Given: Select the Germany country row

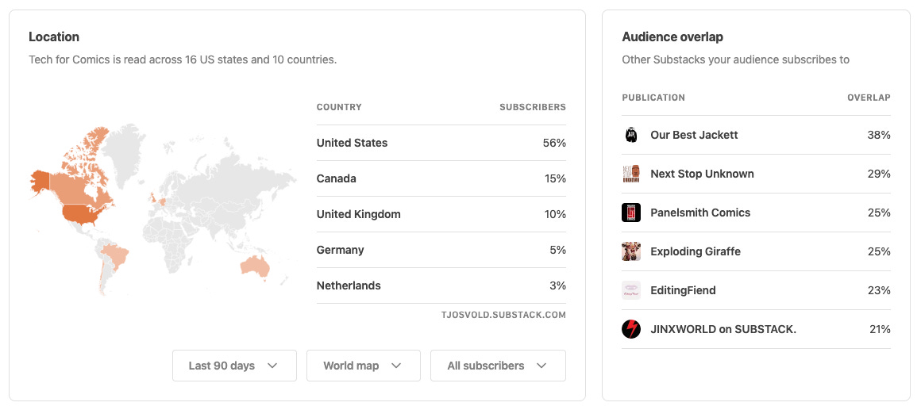Looking at the screenshot, I should tap(441, 250).
